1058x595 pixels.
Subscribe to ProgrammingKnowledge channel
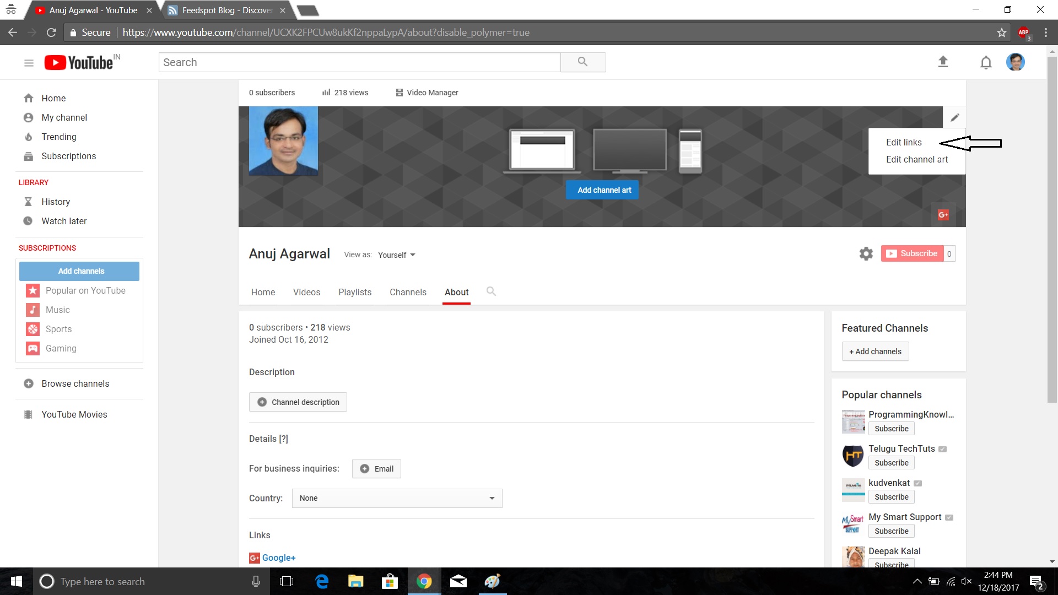[891, 429]
